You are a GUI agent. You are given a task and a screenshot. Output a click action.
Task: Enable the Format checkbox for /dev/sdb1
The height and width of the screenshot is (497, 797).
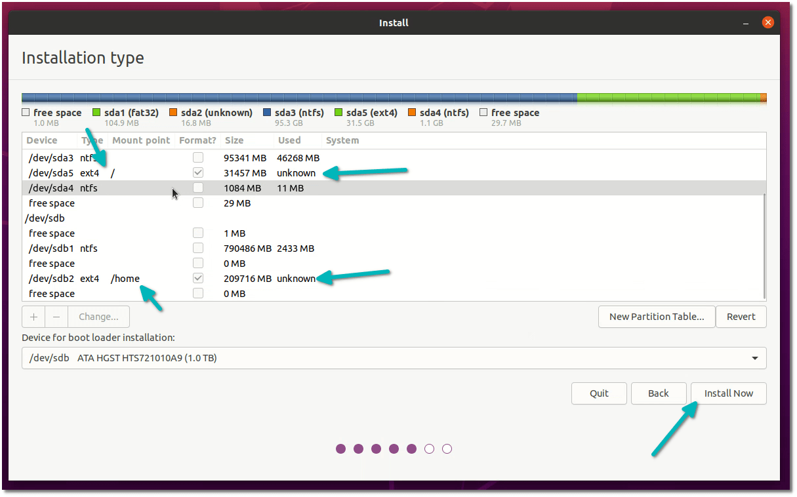click(x=198, y=248)
